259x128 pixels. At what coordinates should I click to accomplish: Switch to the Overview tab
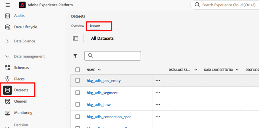(78, 26)
